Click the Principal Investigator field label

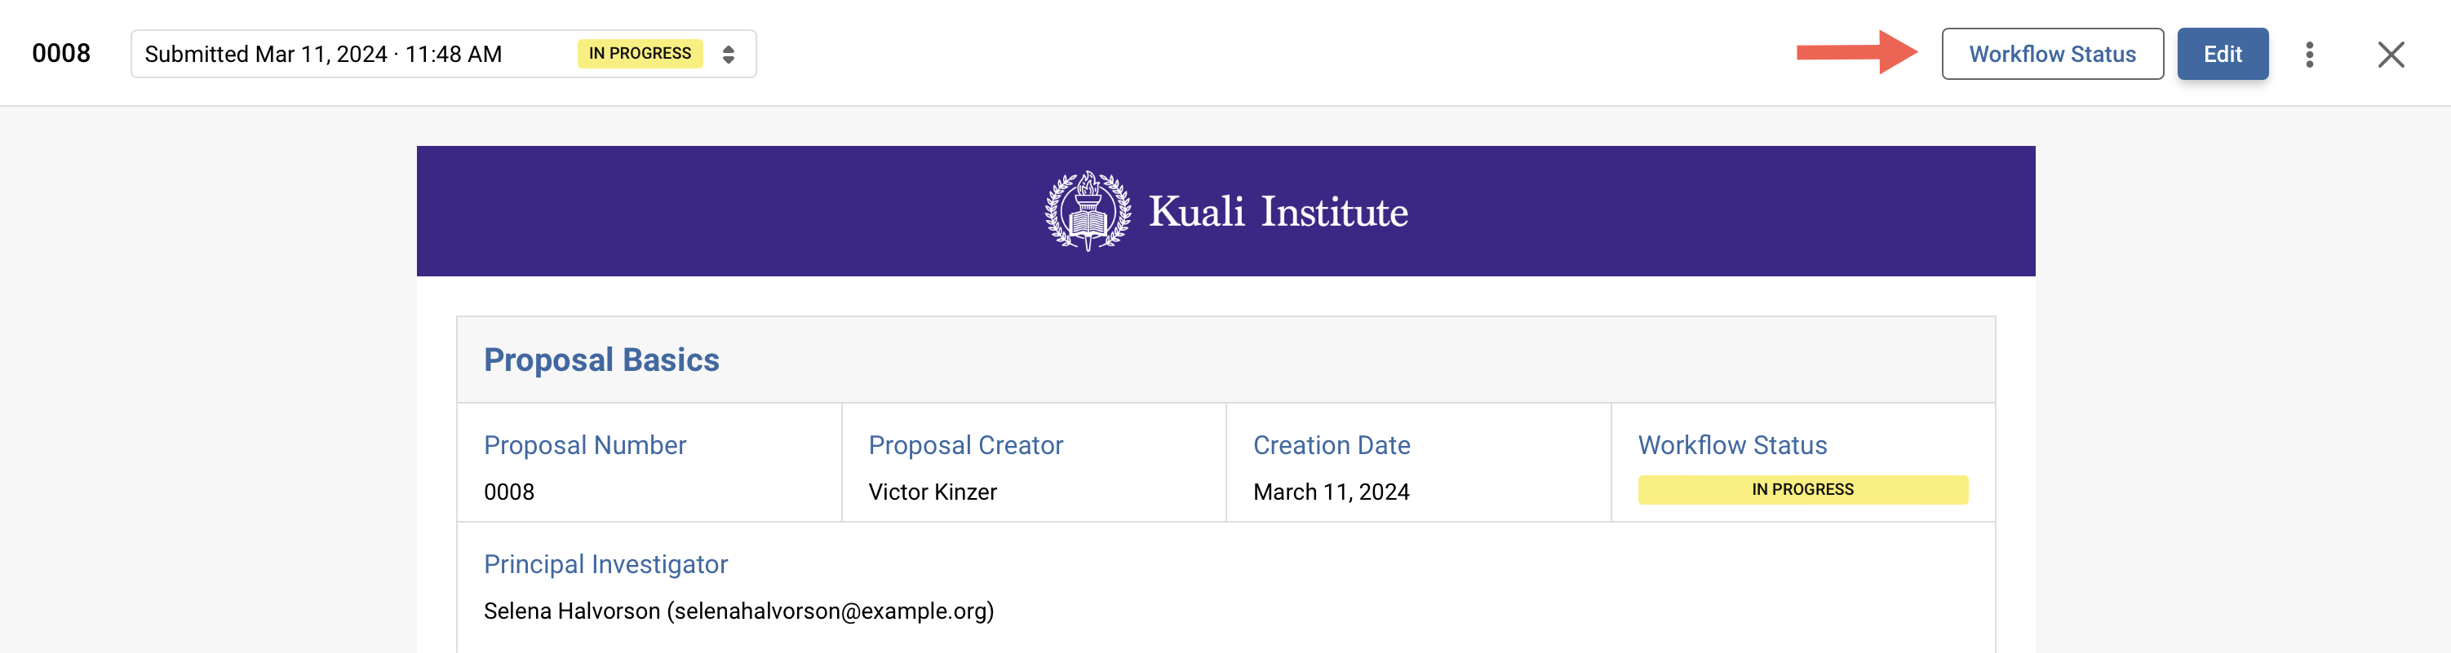pyautogui.click(x=605, y=563)
